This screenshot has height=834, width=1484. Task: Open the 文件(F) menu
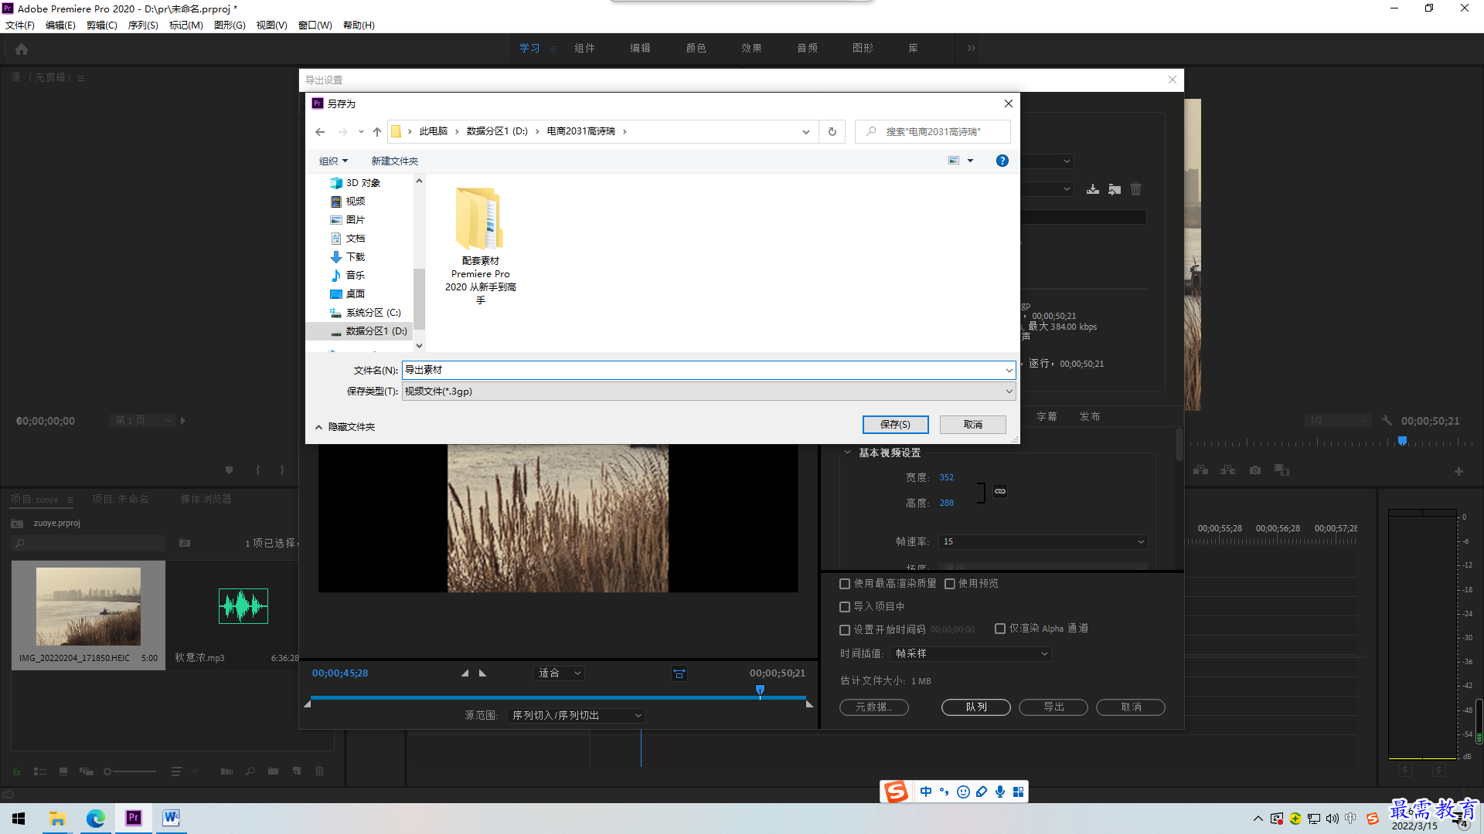pyautogui.click(x=20, y=25)
